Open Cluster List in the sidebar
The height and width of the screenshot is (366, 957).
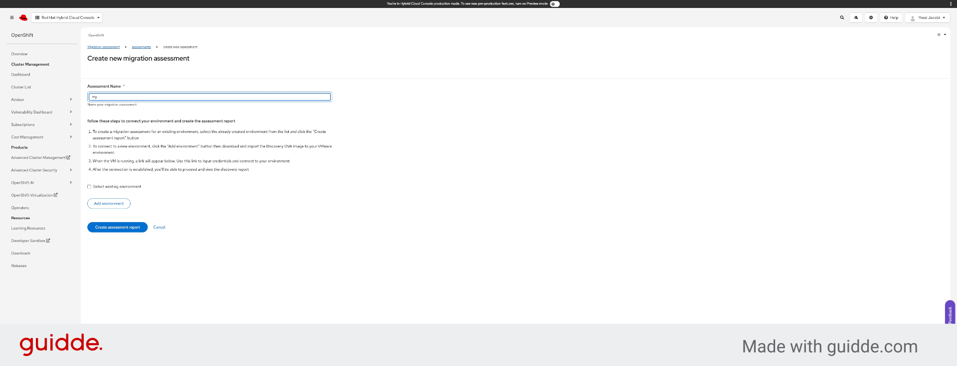pos(21,87)
